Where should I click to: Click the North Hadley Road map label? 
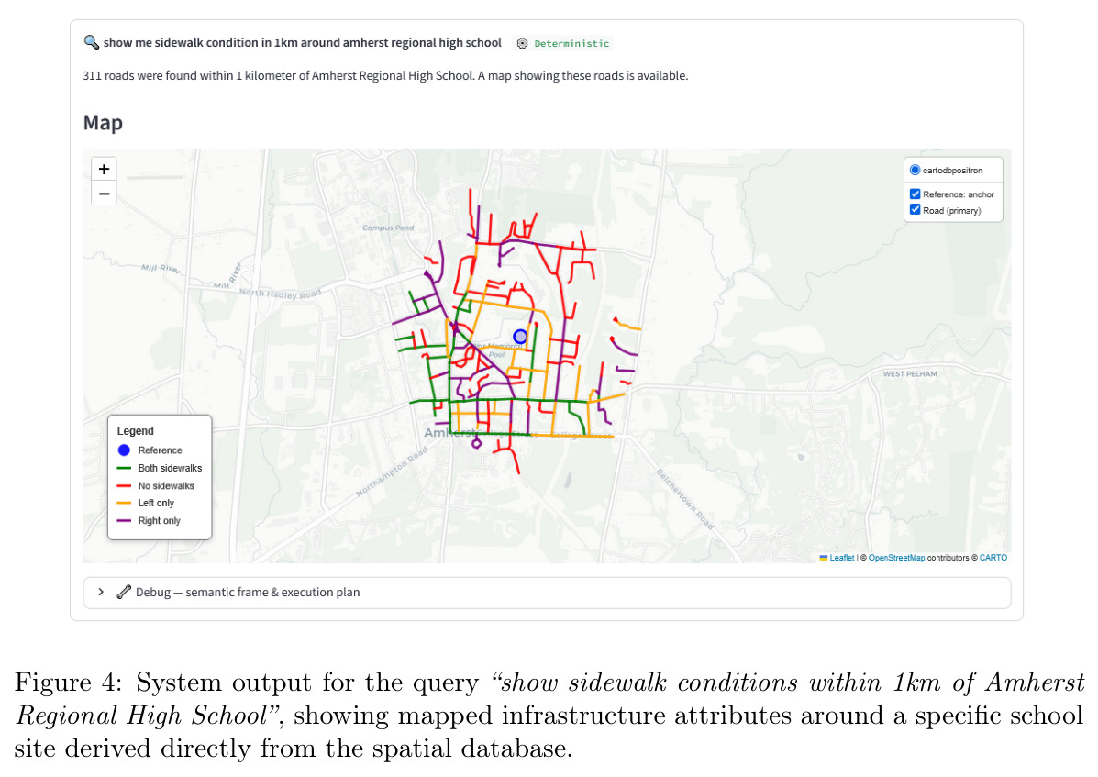click(x=280, y=294)
